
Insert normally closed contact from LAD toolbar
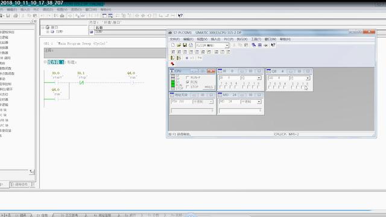click(x=143, y=16)
